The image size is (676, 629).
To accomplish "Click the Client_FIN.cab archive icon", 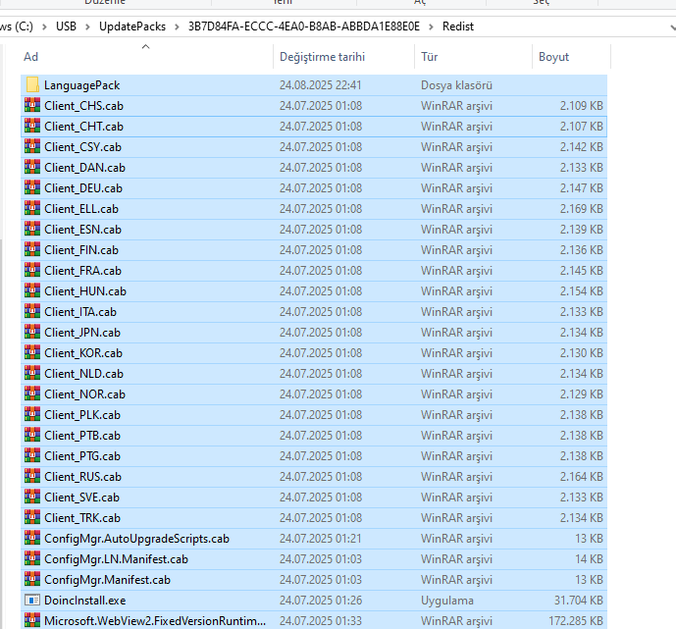I will pos(32,249).
